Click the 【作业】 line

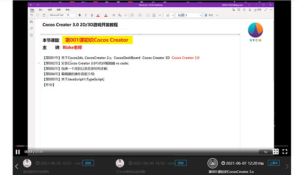49,85
